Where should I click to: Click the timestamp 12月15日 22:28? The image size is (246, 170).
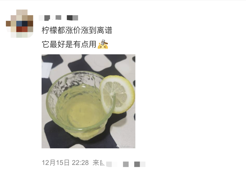click(x=65, y=163)
